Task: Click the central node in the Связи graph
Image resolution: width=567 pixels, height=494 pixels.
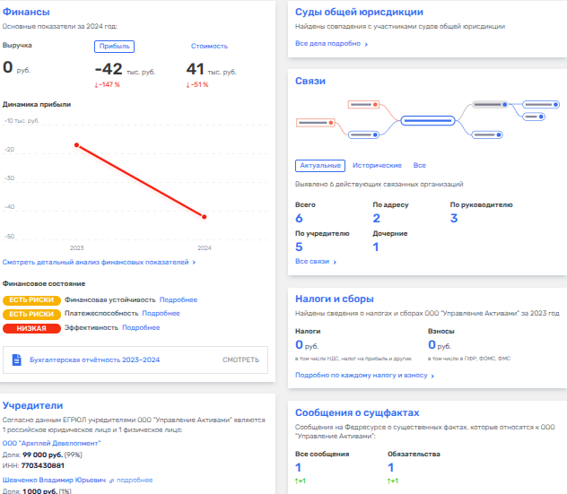Action: 426,119
